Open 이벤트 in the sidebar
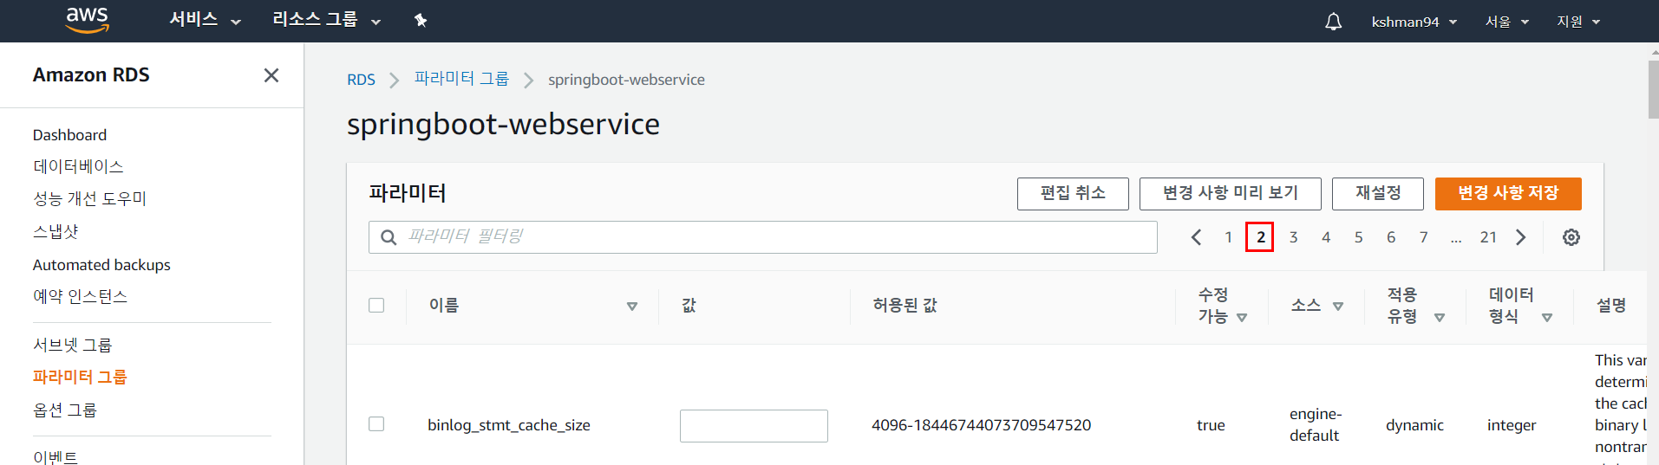Viewport: 1659px width, 465px height. pyautogui.click(x=56, y=456)
